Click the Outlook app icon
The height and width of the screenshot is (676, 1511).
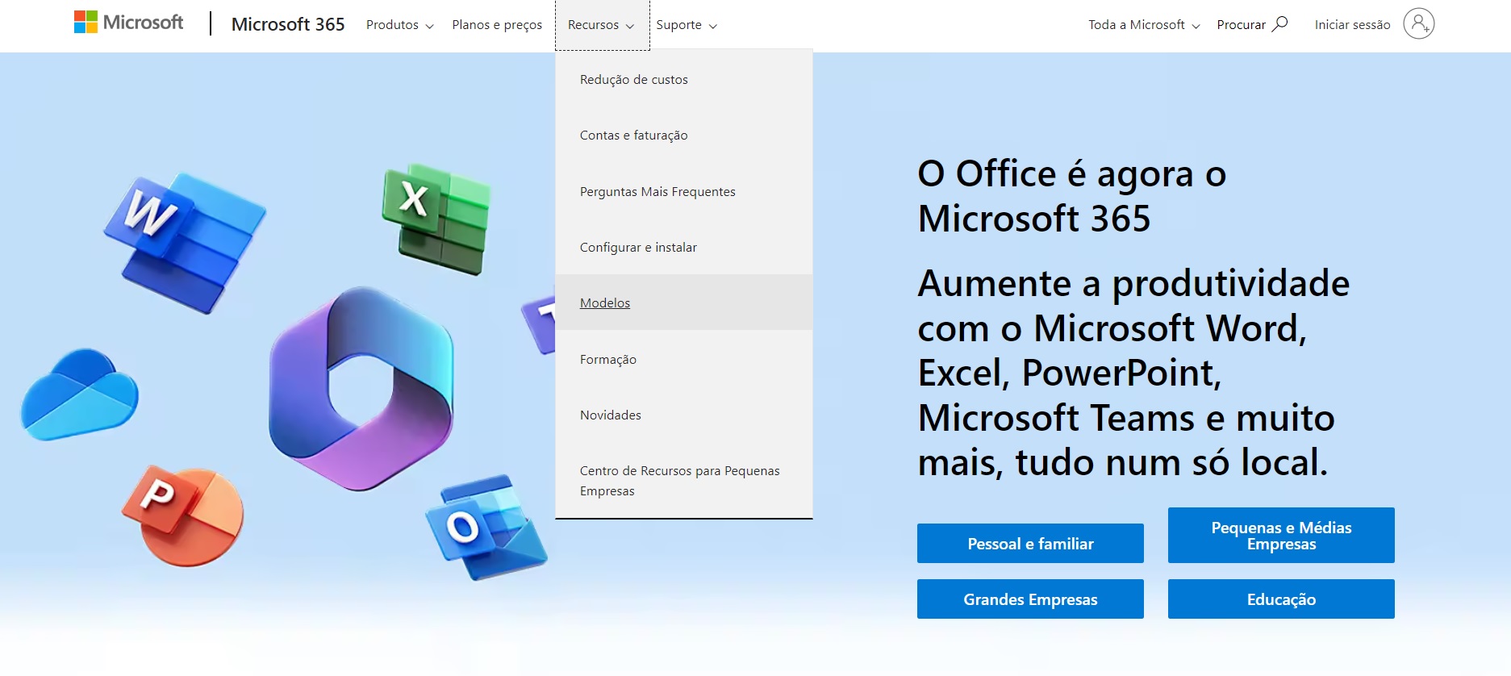coord(486,527)
